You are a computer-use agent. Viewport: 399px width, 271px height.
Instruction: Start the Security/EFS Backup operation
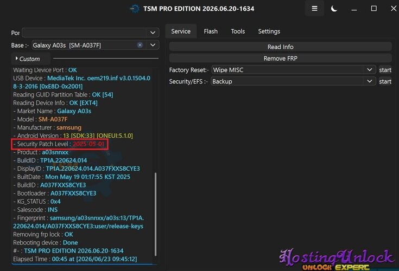[385, 81]
